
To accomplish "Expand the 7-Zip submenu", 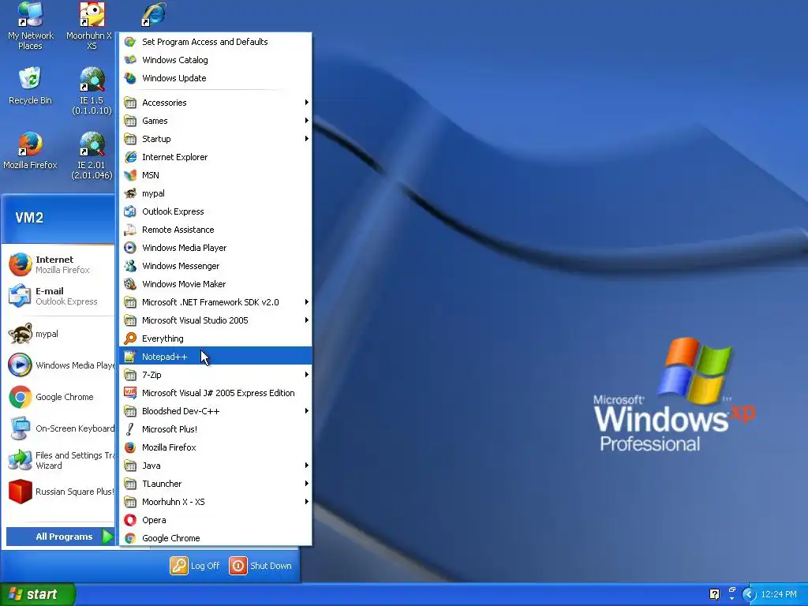I will click(215, 375).
